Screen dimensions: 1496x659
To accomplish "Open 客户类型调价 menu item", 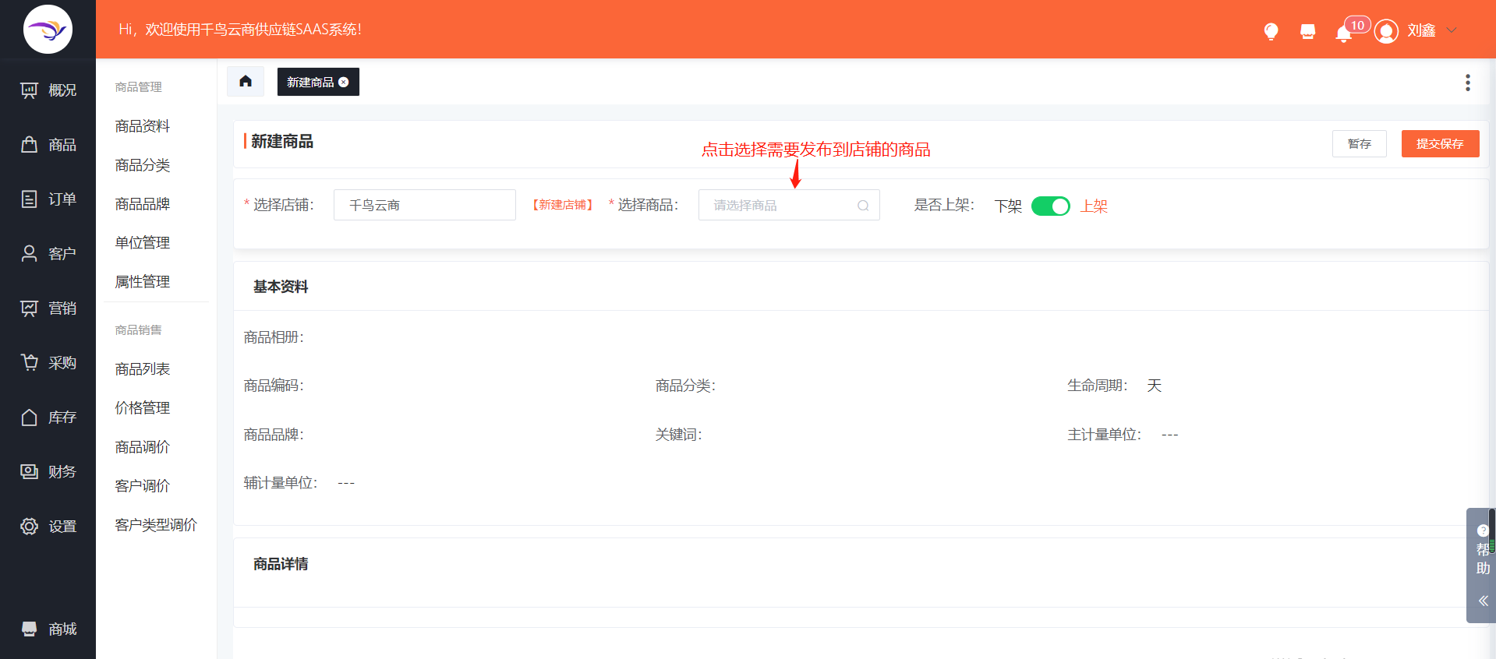I will [156, 525].
